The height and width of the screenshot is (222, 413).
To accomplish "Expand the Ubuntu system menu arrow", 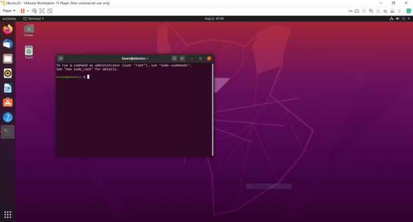I will [409, 19].
